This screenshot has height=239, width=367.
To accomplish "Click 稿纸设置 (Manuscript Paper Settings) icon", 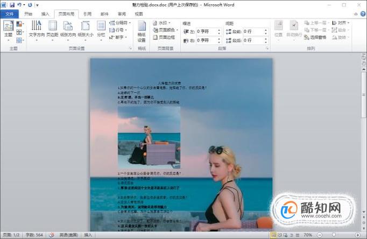I will (x=142, y=32).
